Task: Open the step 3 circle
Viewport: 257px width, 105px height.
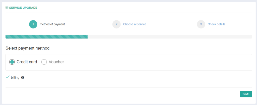Action: pos(201,24)
